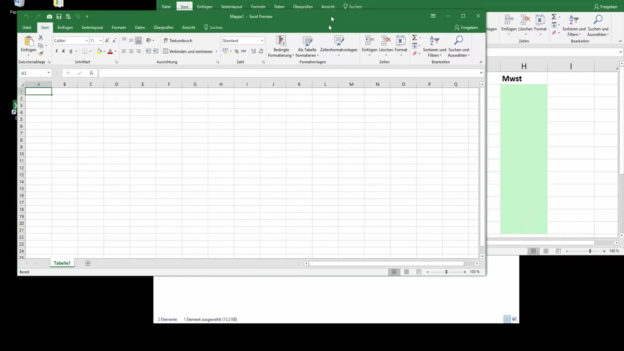Toggle align text left
The width and height of the screenshot is (624, 351).
click(124, 51)
